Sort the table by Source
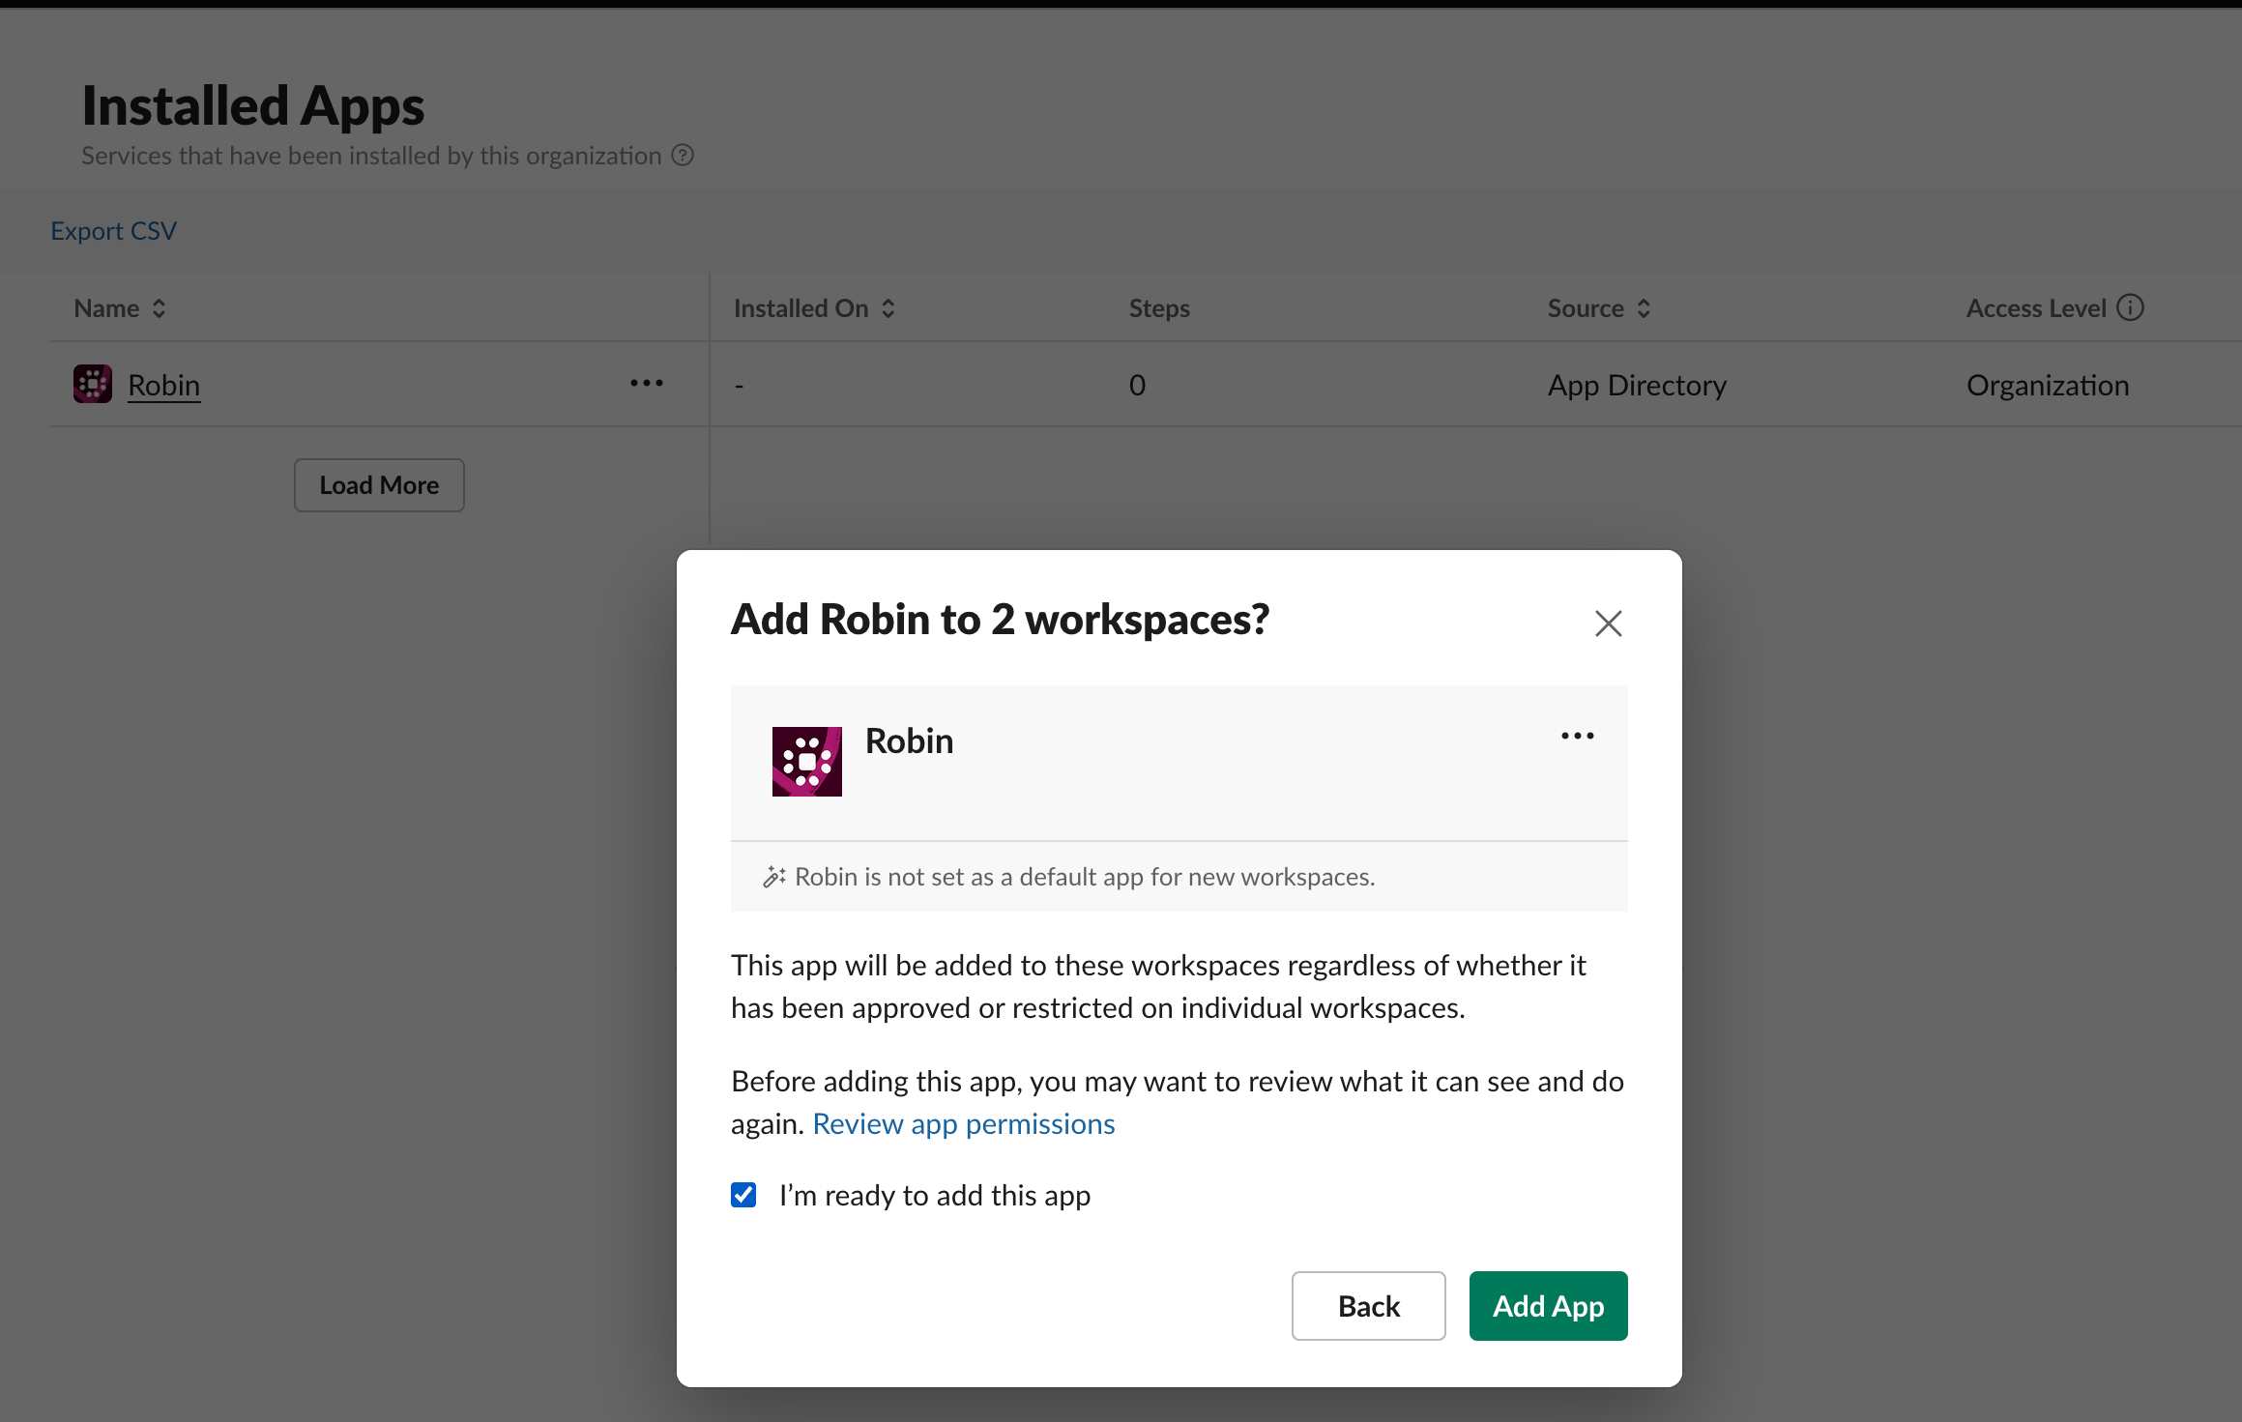Viewport: 2242px width, 1422px height. point(1644,307)
